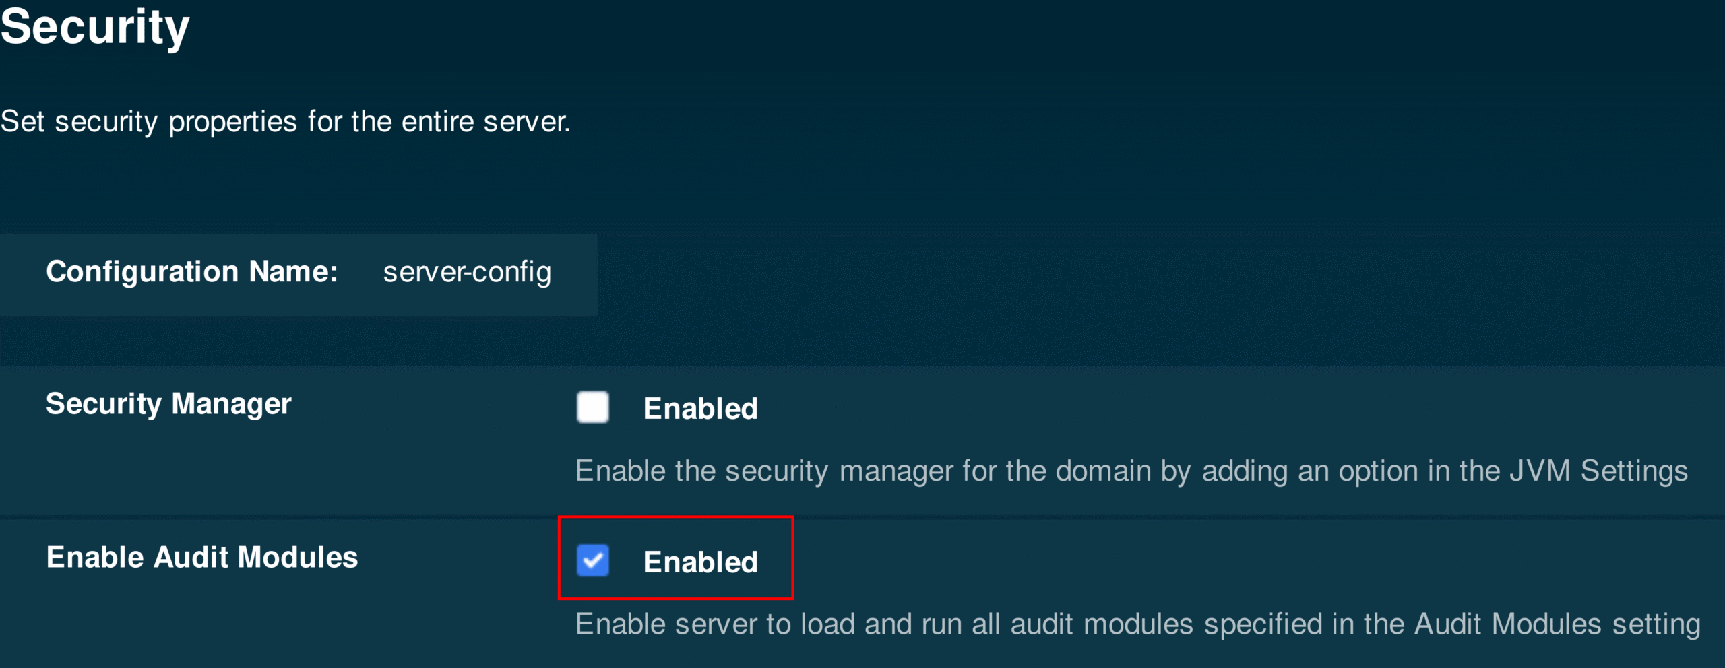Click the Enable Audit Modules row label
1725x668 pixels.
pyautogui.click(x=202, y=558)
